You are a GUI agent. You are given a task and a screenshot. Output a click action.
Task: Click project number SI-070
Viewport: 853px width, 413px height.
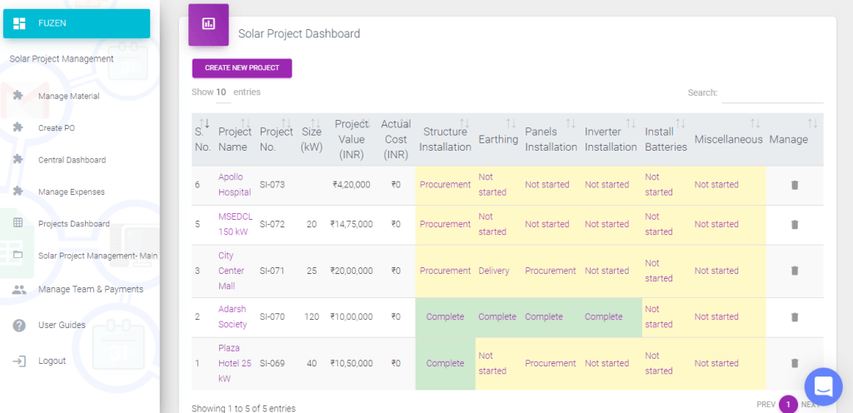272,316
